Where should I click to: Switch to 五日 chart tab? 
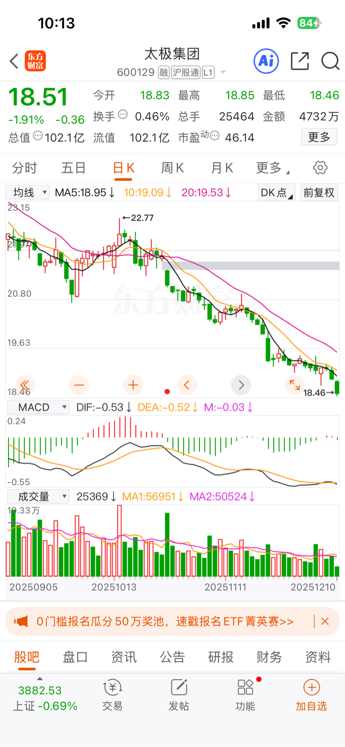74,168
